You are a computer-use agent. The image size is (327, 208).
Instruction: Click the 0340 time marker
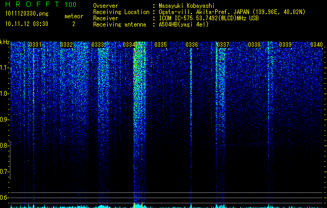click(317, 45)
